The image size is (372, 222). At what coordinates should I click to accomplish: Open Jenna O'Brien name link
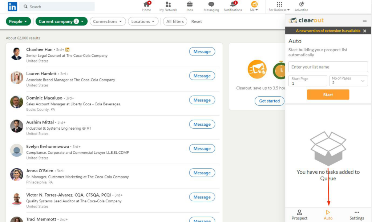pos(40,171)
